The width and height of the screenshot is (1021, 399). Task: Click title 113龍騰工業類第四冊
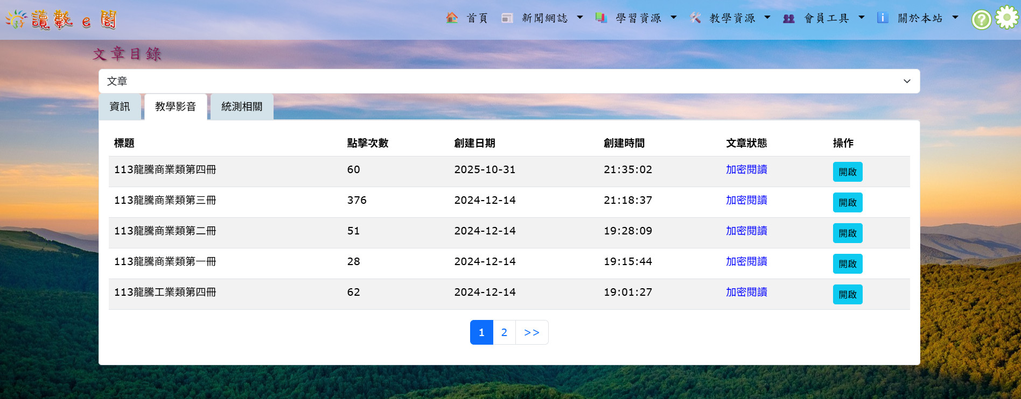(165, 292)
